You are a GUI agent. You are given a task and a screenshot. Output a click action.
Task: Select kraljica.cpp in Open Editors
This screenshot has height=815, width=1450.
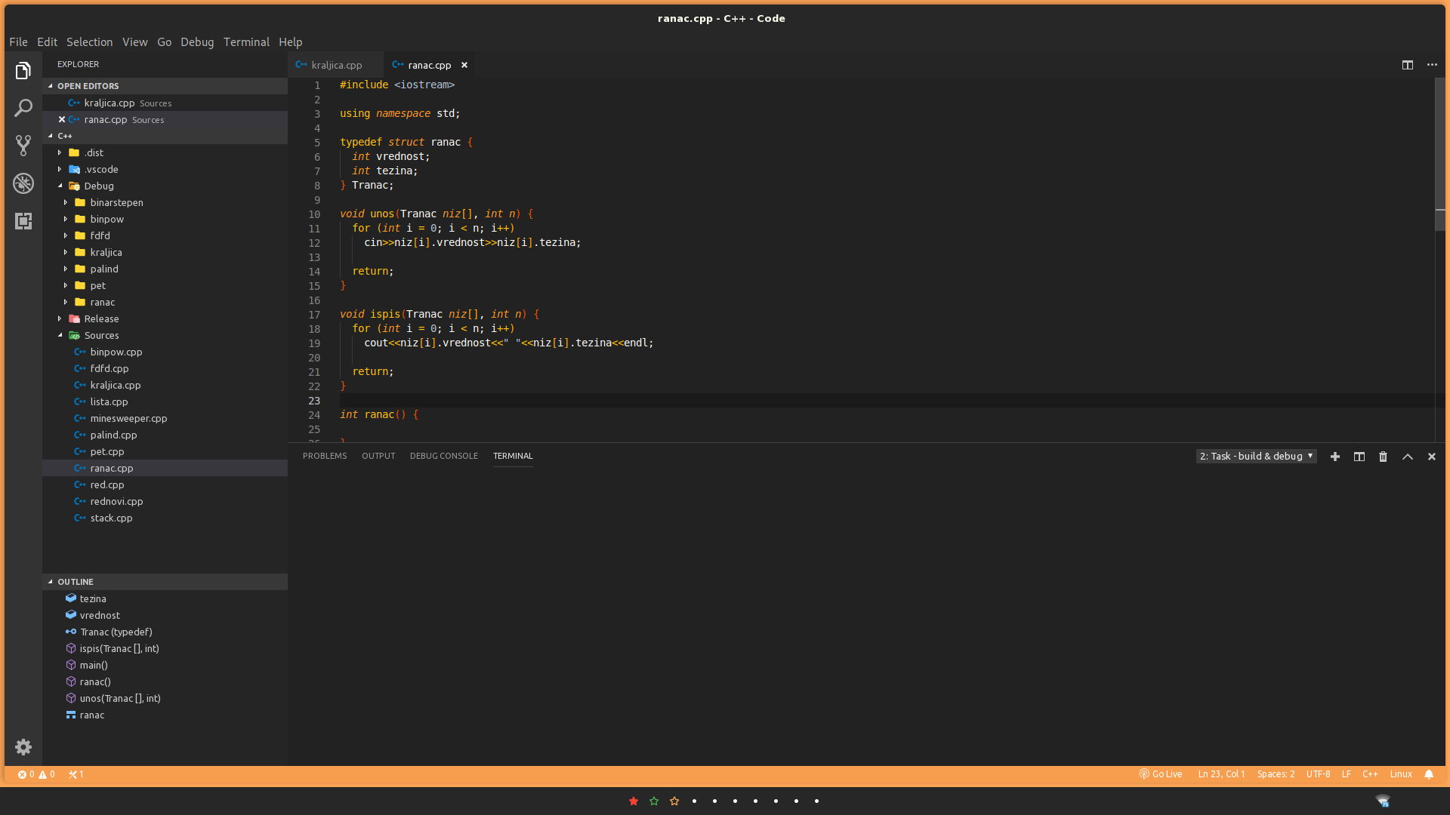click(165, 103)
